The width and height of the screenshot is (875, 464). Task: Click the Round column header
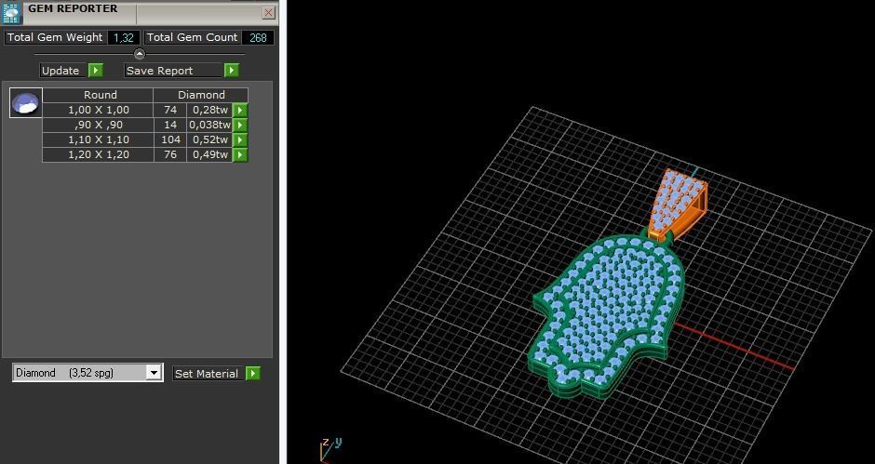click(99, 95)
